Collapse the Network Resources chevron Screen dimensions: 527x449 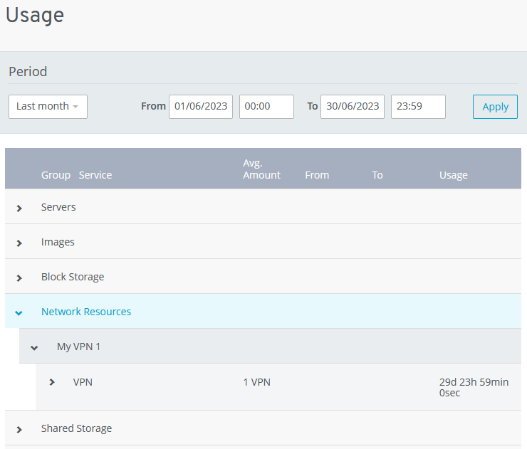tap(19, 312)
